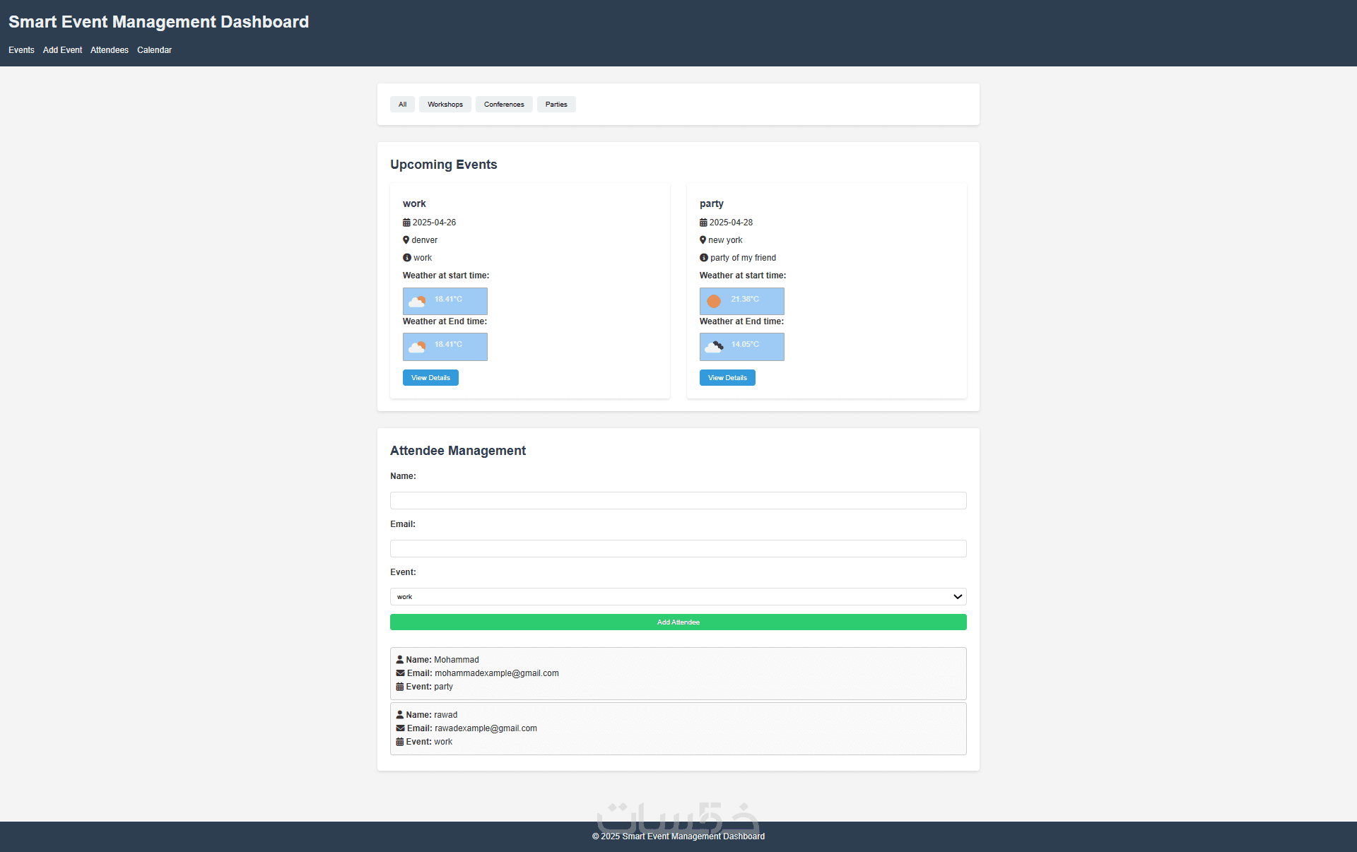Click into the Email input field

coord(678,549)
